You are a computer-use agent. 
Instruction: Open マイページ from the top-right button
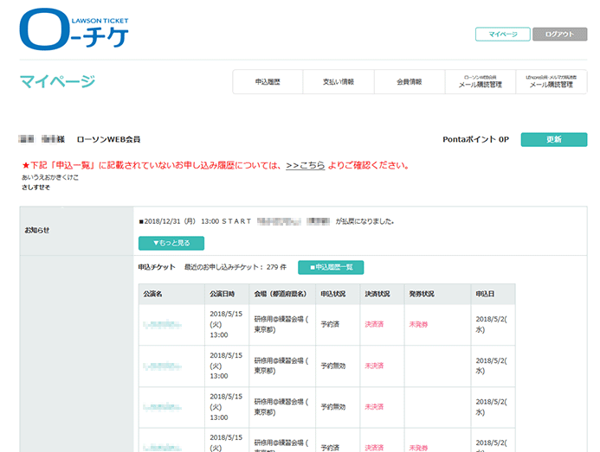[x=502, y=35]
